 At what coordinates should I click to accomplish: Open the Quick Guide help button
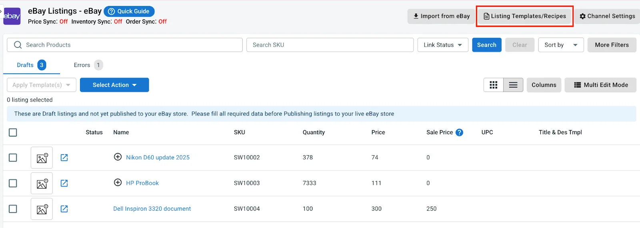tap(129, 11)
